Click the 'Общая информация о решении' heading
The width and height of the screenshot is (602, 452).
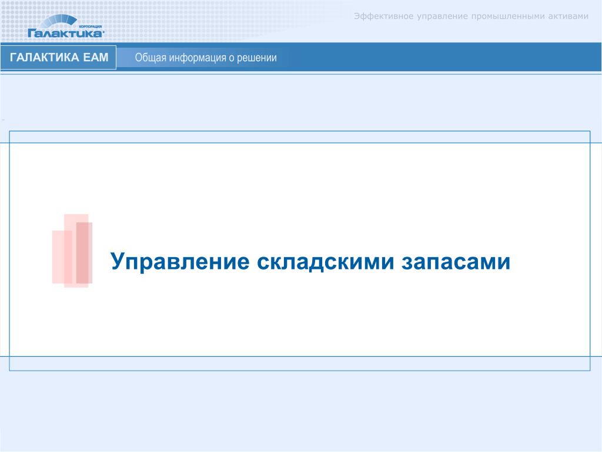pos(206,58)
